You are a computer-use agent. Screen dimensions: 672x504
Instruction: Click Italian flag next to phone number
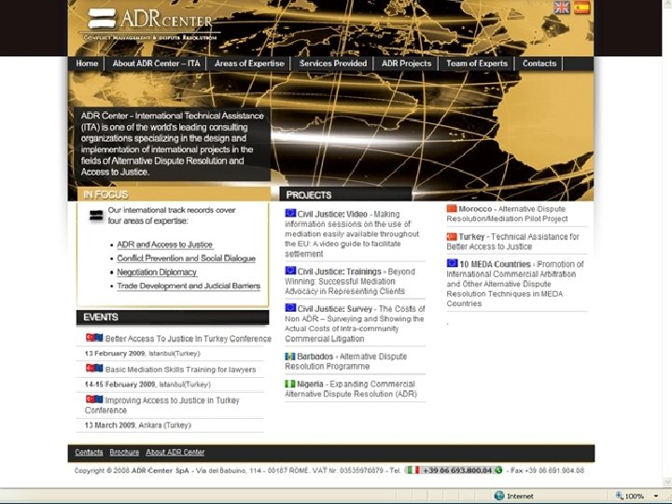click(413, 470)
